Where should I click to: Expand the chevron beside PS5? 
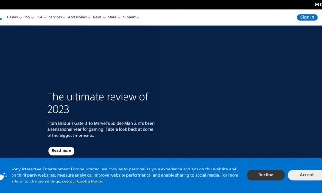(33, 18)
